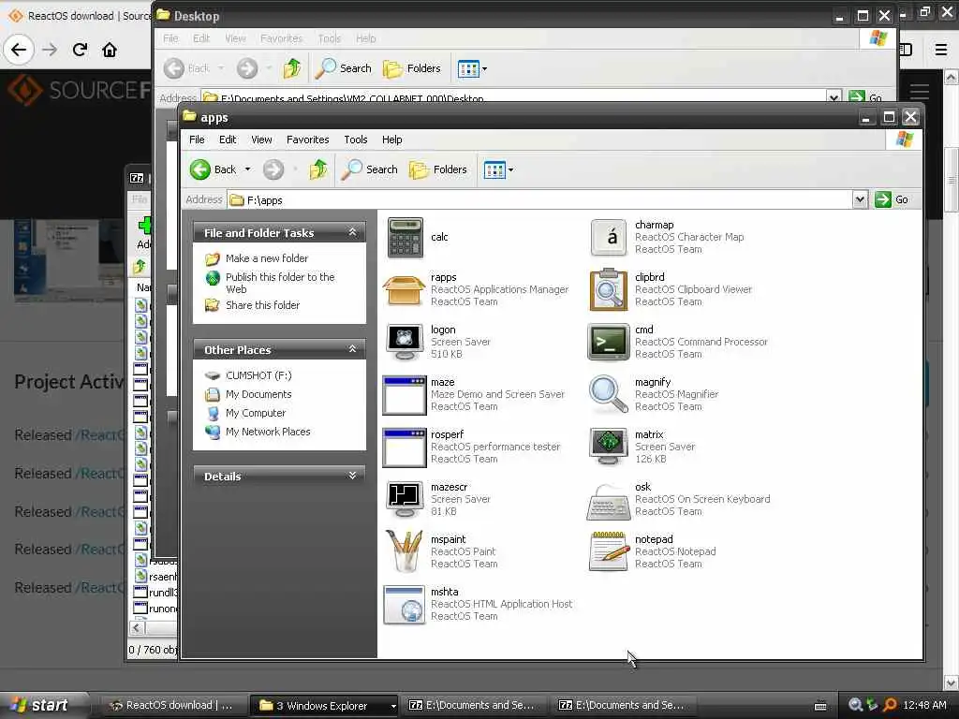Click the F:\apps address field
959x719 pixels.
(x=540, y=200)
